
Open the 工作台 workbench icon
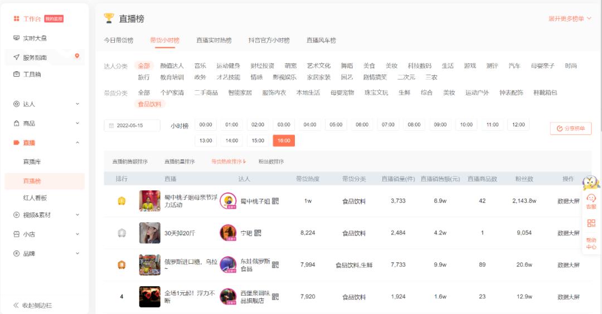pyautogui.click(x=17, y=18)
